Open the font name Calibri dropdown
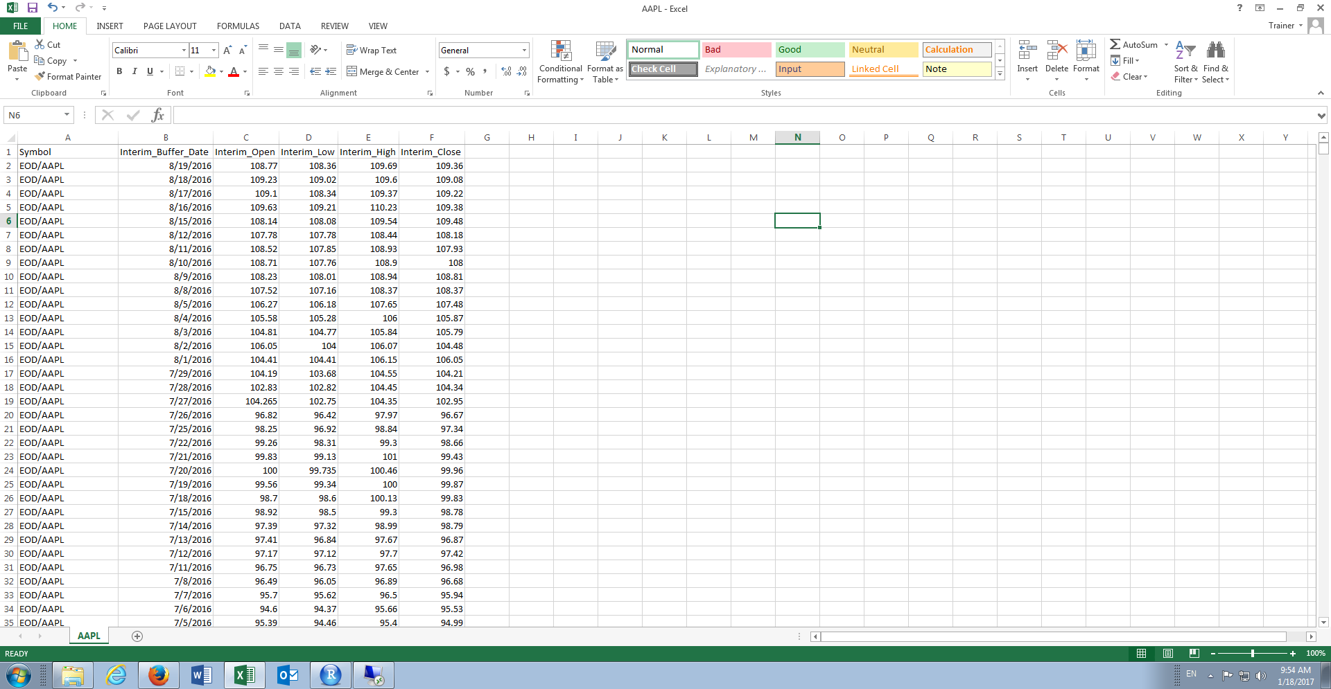Image resolution: width=1331 pixels, height=689 pixels. [184, 51]
